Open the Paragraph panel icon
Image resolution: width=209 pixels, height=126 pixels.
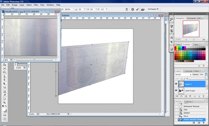coord(171,42)
